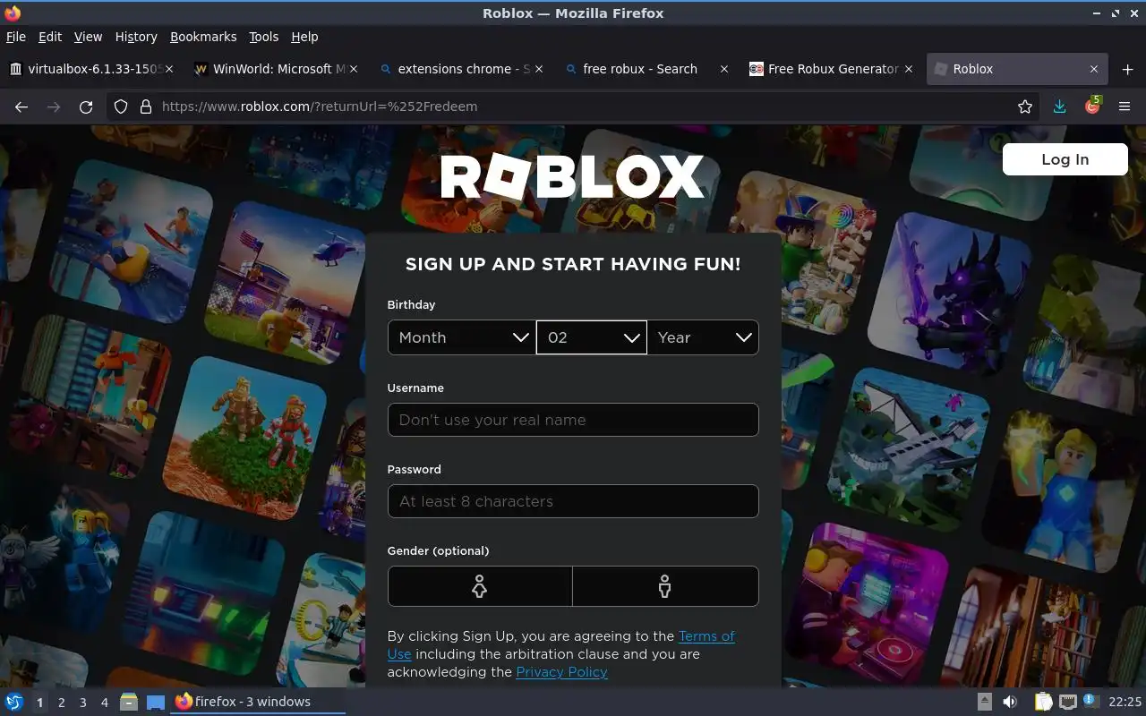
Task: Open the Edit menu
Action: coord(50,37)
